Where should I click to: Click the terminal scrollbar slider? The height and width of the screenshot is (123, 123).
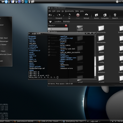pos(95,66)
